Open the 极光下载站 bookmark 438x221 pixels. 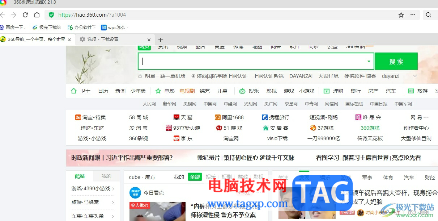(x=47, y=27)
